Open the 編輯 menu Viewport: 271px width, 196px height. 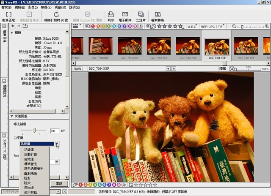point(20,8)
